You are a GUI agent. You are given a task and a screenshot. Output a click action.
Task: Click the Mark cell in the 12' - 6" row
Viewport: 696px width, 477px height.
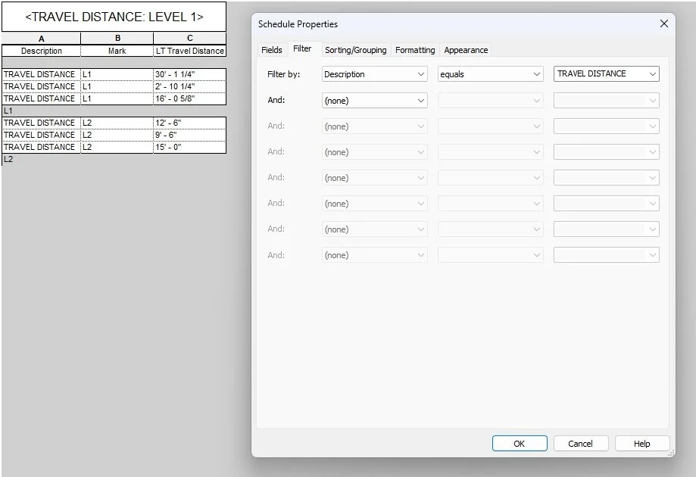[117, 123]
